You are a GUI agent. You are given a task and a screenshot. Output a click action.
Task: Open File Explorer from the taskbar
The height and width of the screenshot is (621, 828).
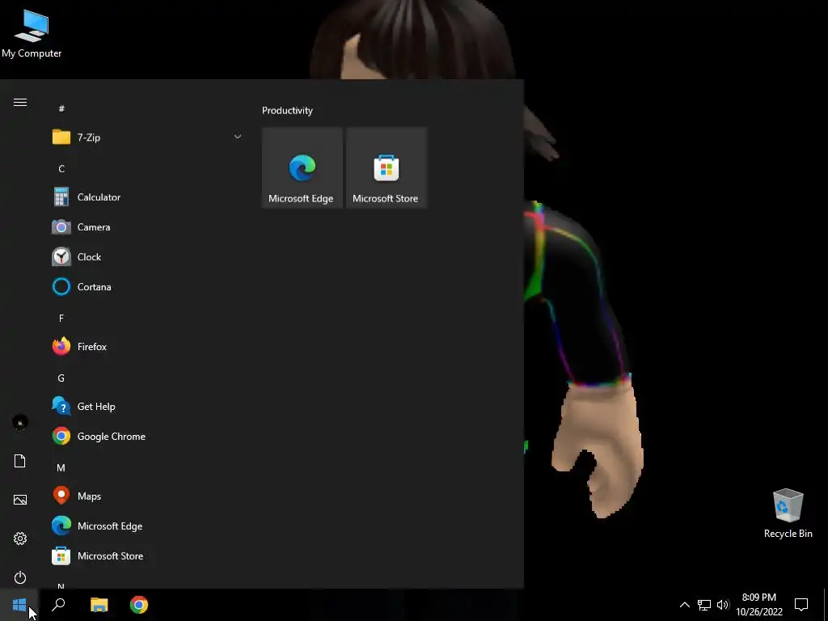pyautogui.click(x=99, y=605)
